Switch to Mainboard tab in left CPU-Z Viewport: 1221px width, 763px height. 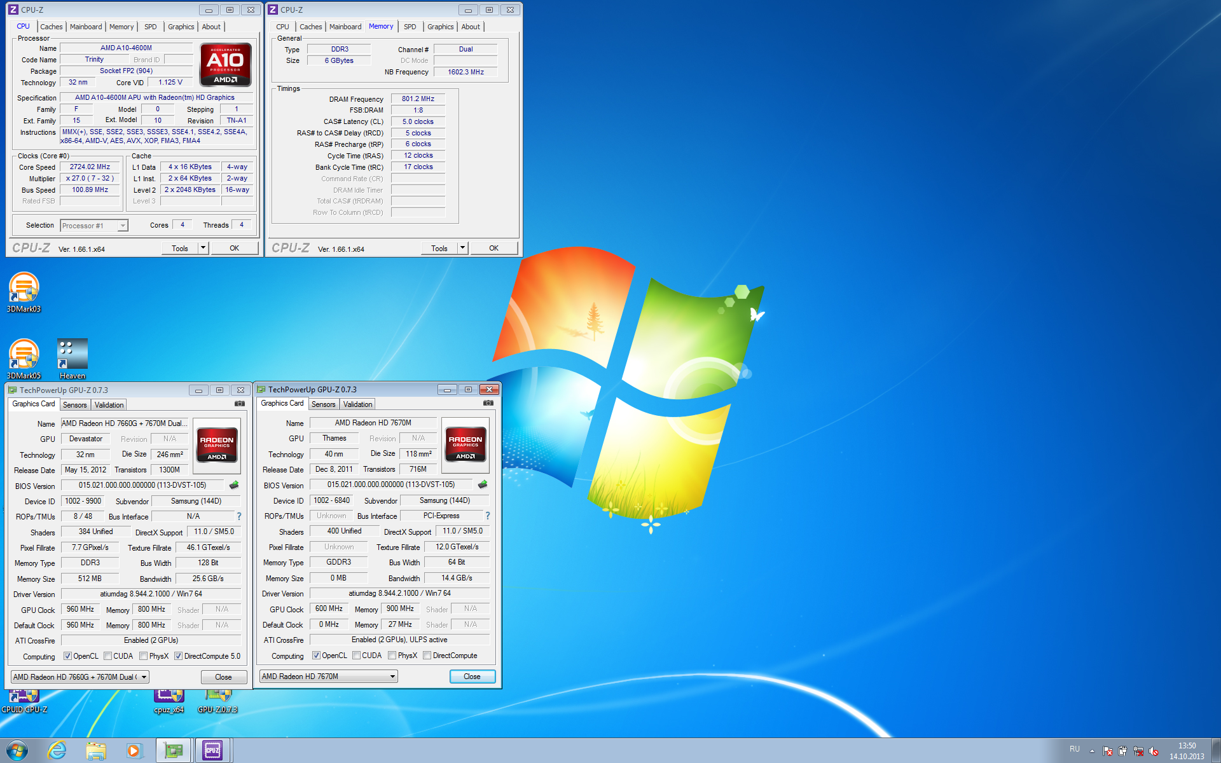tap(86, 27)
